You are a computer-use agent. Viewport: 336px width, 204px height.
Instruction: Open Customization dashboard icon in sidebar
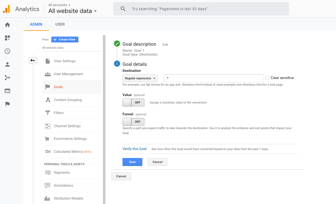7,38
